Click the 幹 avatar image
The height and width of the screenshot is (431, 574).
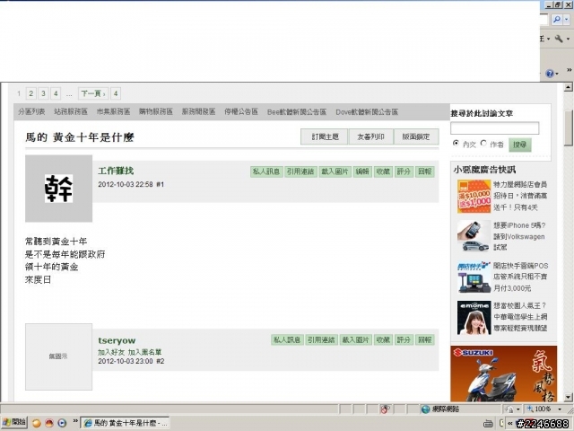58,189
